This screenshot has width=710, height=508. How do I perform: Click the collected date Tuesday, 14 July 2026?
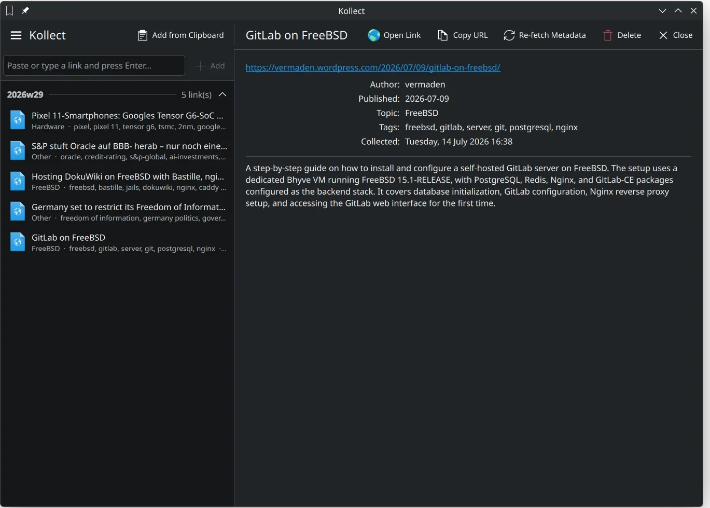[x=458, y=142]
